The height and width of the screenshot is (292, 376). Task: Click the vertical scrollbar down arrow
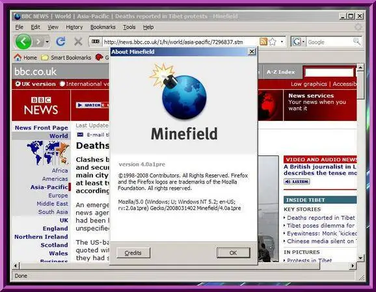360,258
